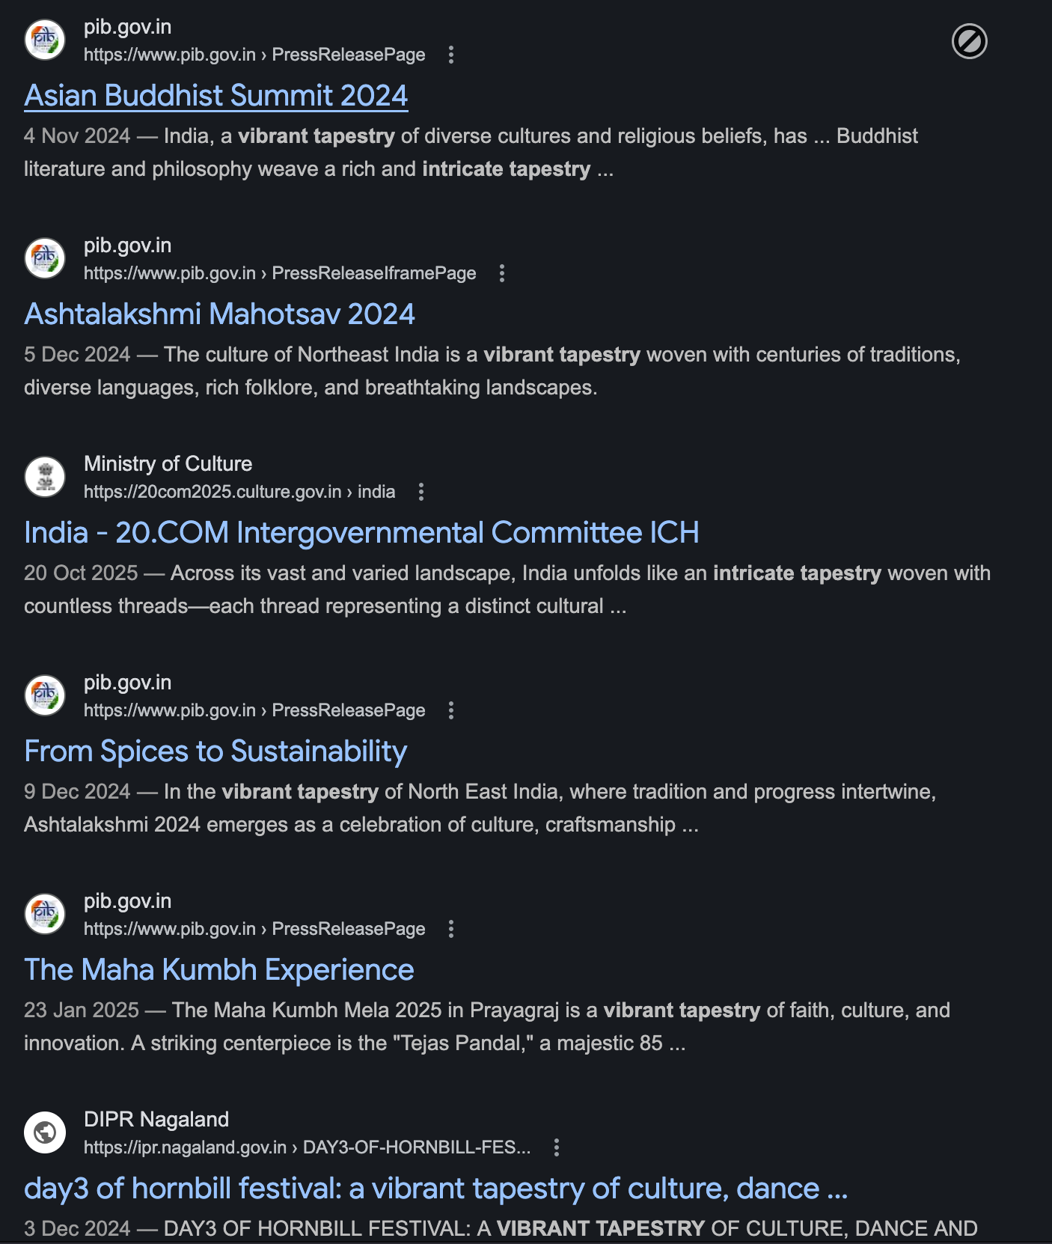
Task: Open the day3 of hornbill festival link
Action: [435, 1189]
